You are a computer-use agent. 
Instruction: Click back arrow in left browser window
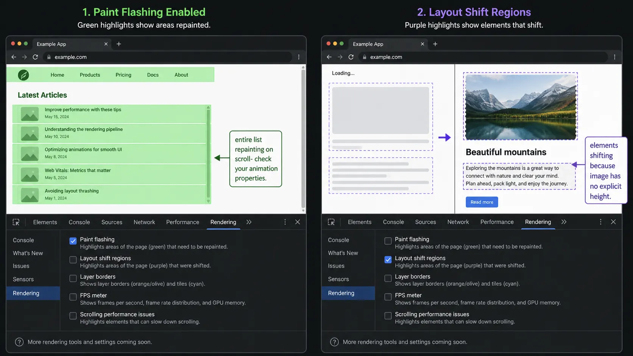pos(14,57)
